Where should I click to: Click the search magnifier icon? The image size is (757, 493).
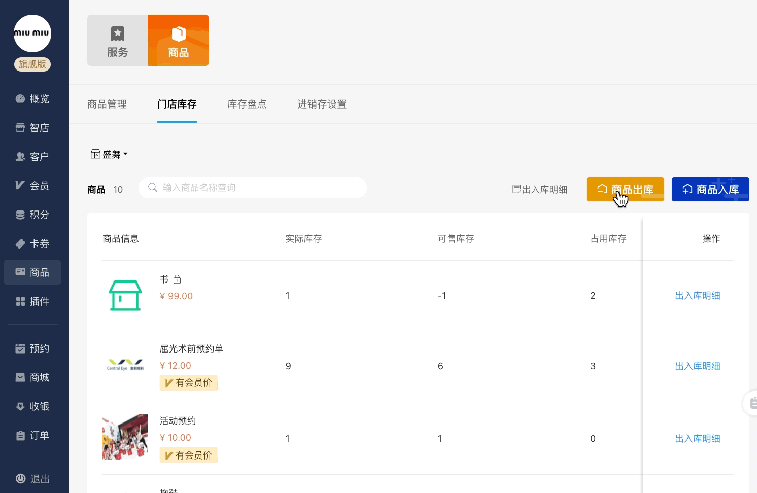tap(153, 188)
